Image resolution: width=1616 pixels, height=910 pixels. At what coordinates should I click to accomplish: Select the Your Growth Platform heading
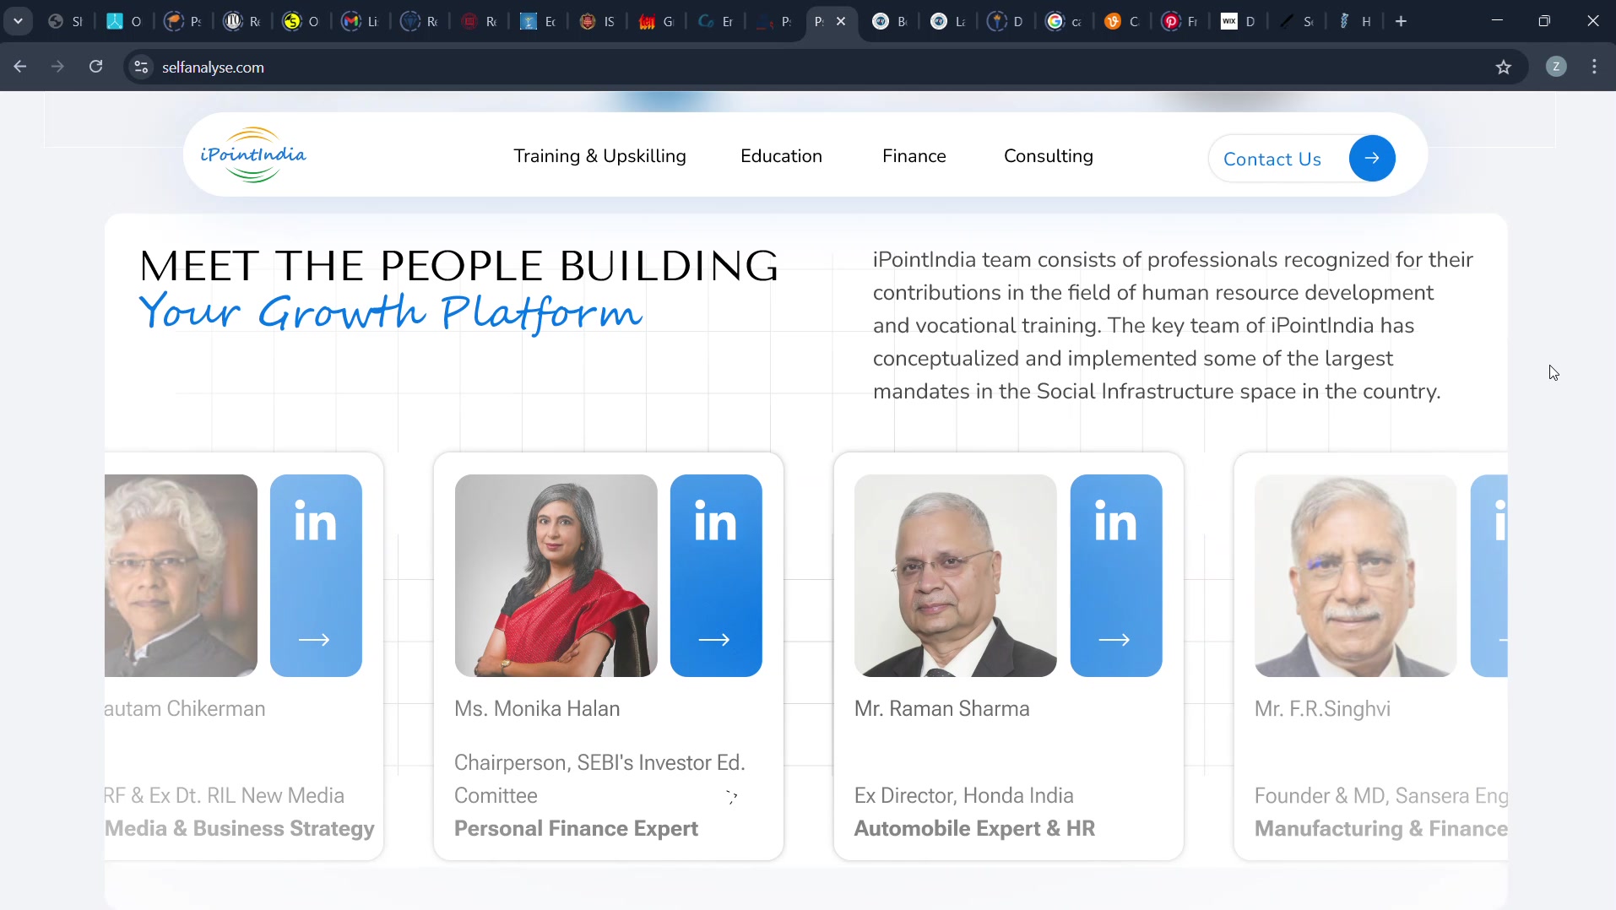tap(390, 312)
